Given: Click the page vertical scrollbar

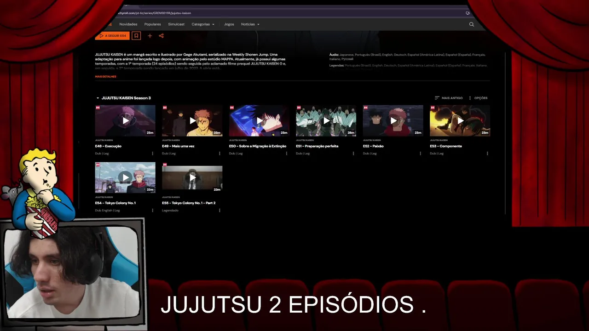Looking at the screenshot, I should point(505,133).
